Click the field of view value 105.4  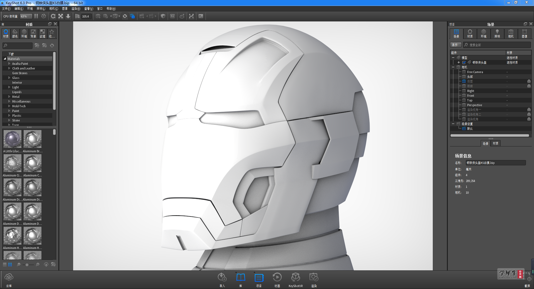pos(86,16)
